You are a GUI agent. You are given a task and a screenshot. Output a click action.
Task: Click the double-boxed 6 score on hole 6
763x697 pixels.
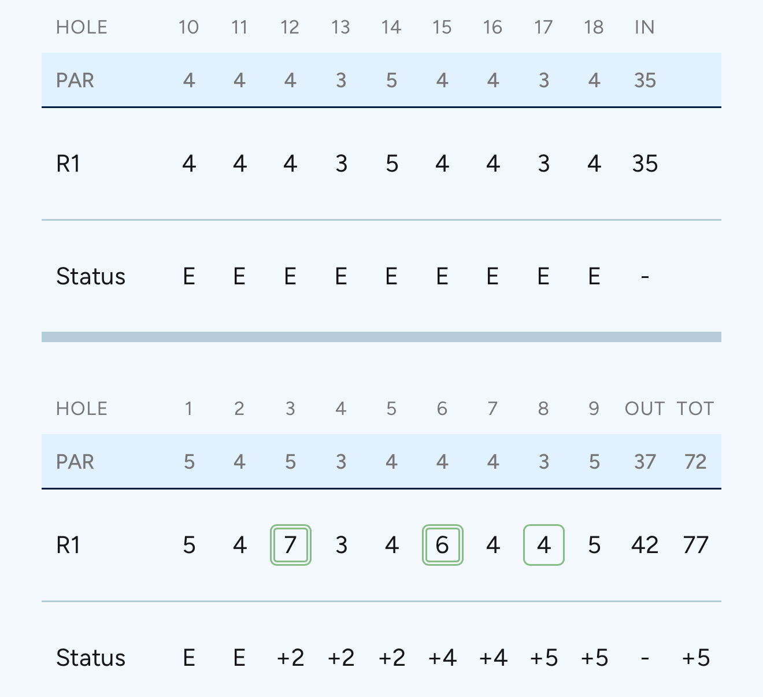tap(443, 545)
